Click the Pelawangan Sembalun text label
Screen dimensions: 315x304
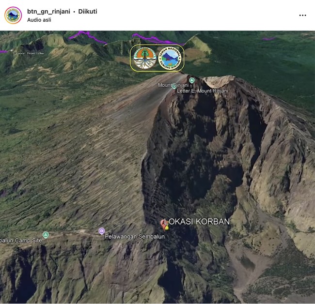(134, 237)
